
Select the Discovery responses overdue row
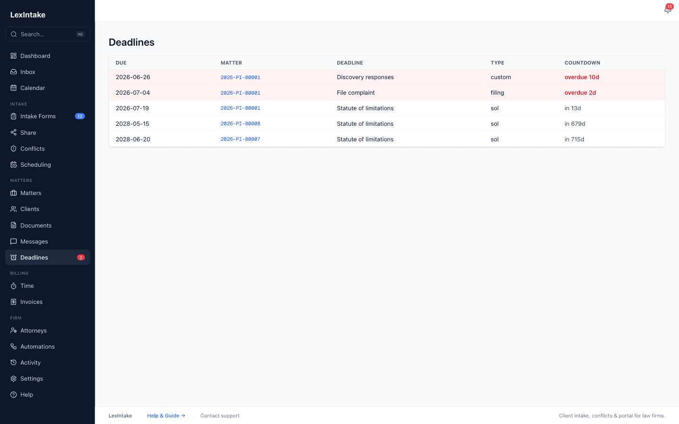[x=387, y=77]
